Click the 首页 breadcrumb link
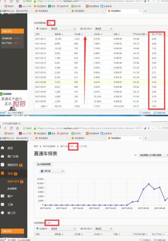Screen dimensions: 168x241 click(x=36, y=146)
